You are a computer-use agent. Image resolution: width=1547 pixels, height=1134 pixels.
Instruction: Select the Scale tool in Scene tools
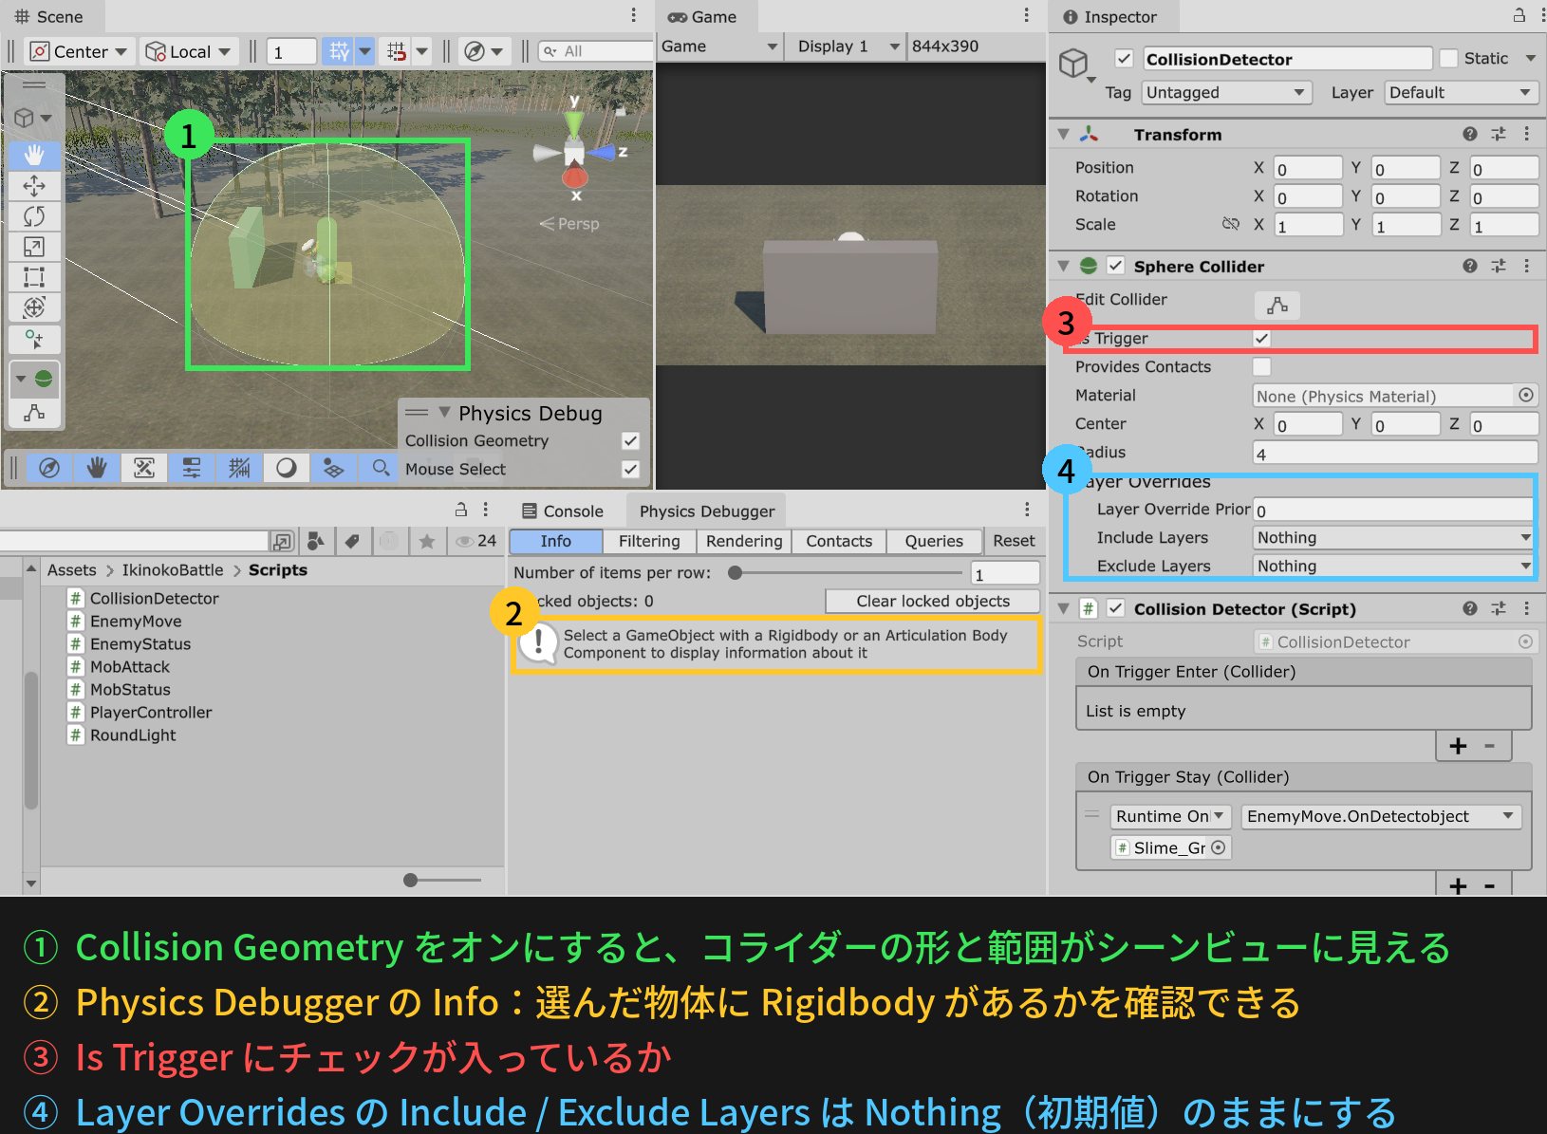coord(34,247)
